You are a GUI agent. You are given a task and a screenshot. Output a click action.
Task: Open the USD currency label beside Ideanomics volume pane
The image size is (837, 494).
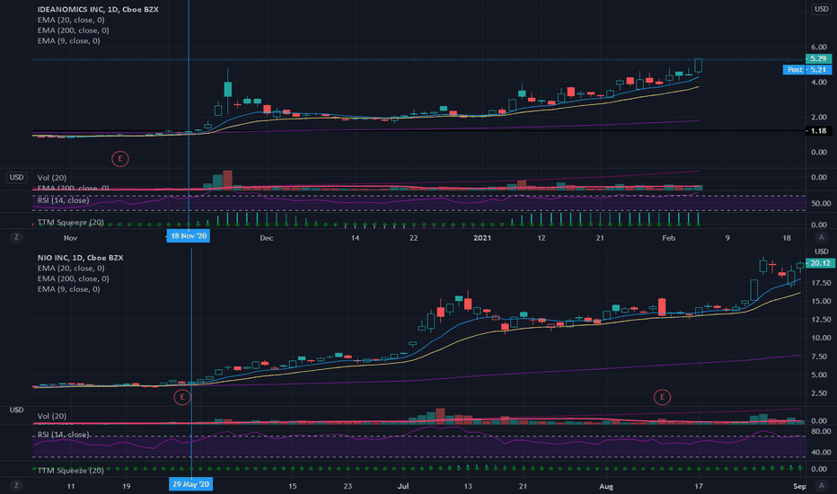pyautogui.click(x=16, y=177)
